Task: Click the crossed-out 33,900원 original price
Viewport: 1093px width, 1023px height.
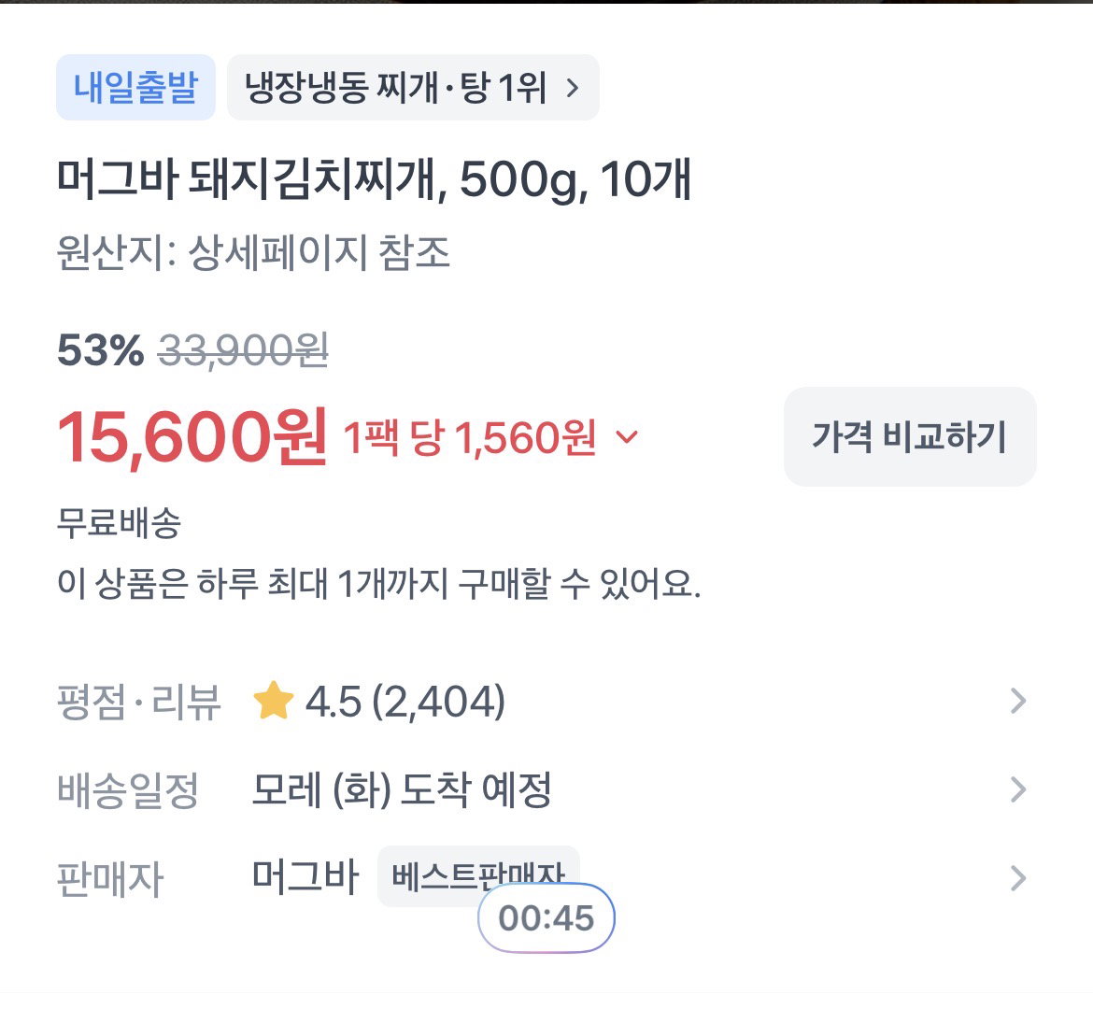Action: click(243, 350)
